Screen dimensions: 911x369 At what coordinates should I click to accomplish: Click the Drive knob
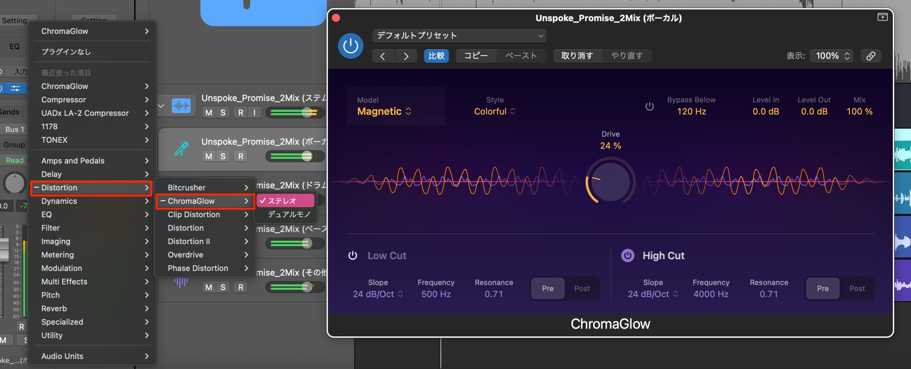click(611, 181)
